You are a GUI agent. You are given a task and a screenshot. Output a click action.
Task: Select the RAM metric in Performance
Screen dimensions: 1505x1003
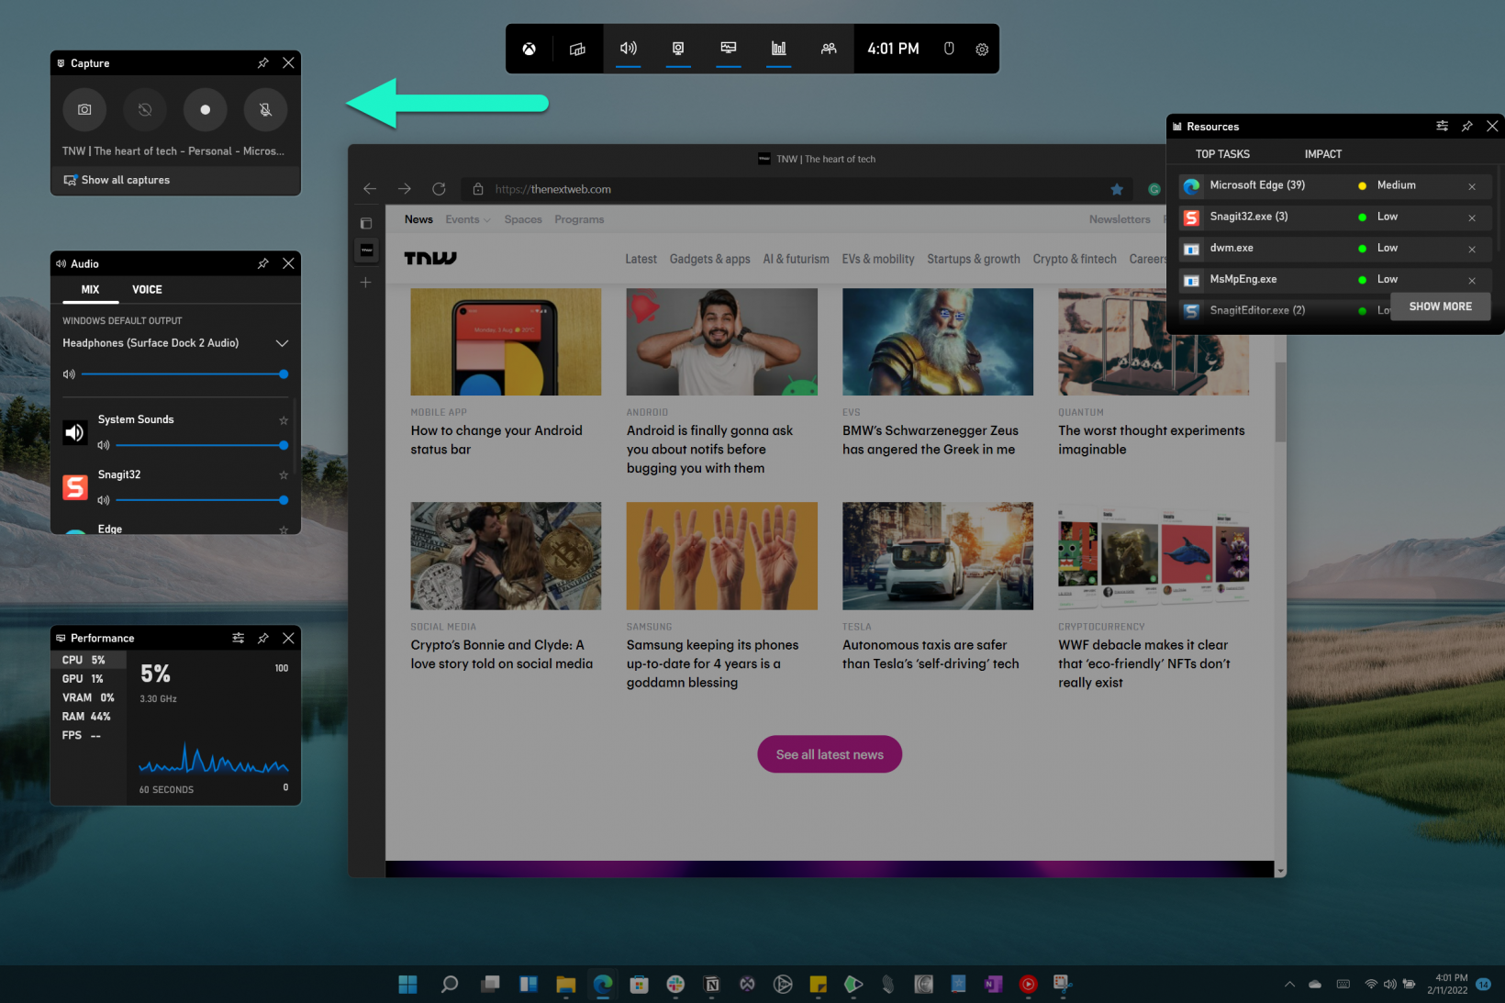tap(88, 717)
